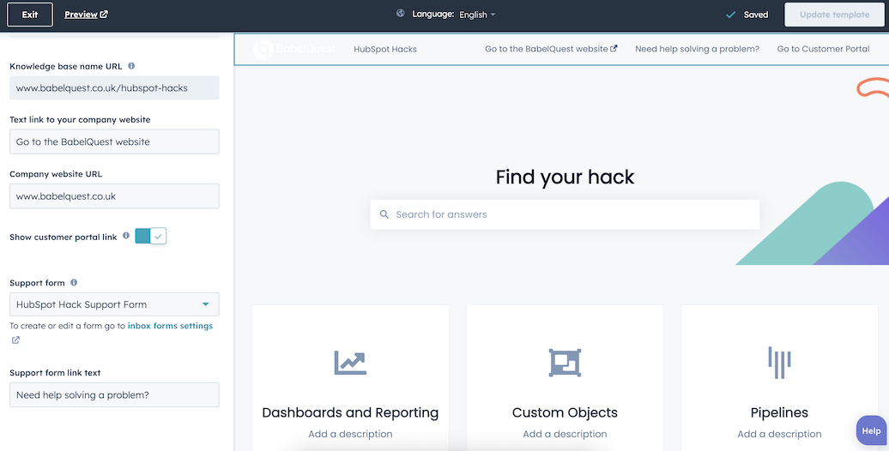Open the Preview link
889x451 pixels.
click(x=81, y=15)
